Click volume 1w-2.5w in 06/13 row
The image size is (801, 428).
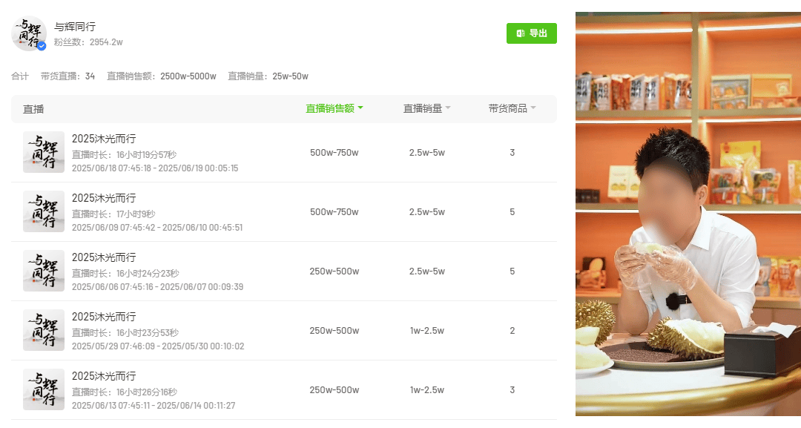[x=427, y=389]
